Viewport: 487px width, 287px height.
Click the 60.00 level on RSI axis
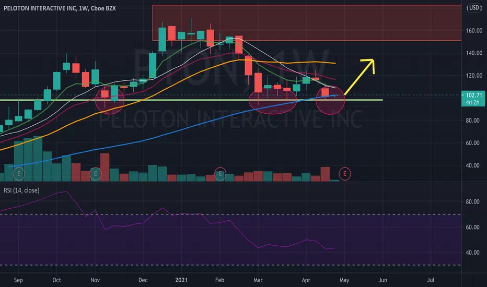472,227
